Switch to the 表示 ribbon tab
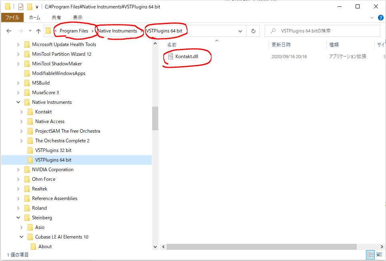Viewport: 386px width, 261px height. (x=78, y=18)
